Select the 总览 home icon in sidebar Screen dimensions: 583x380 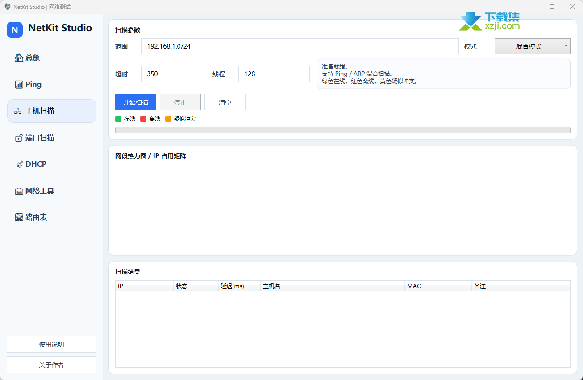pos(19,57)
